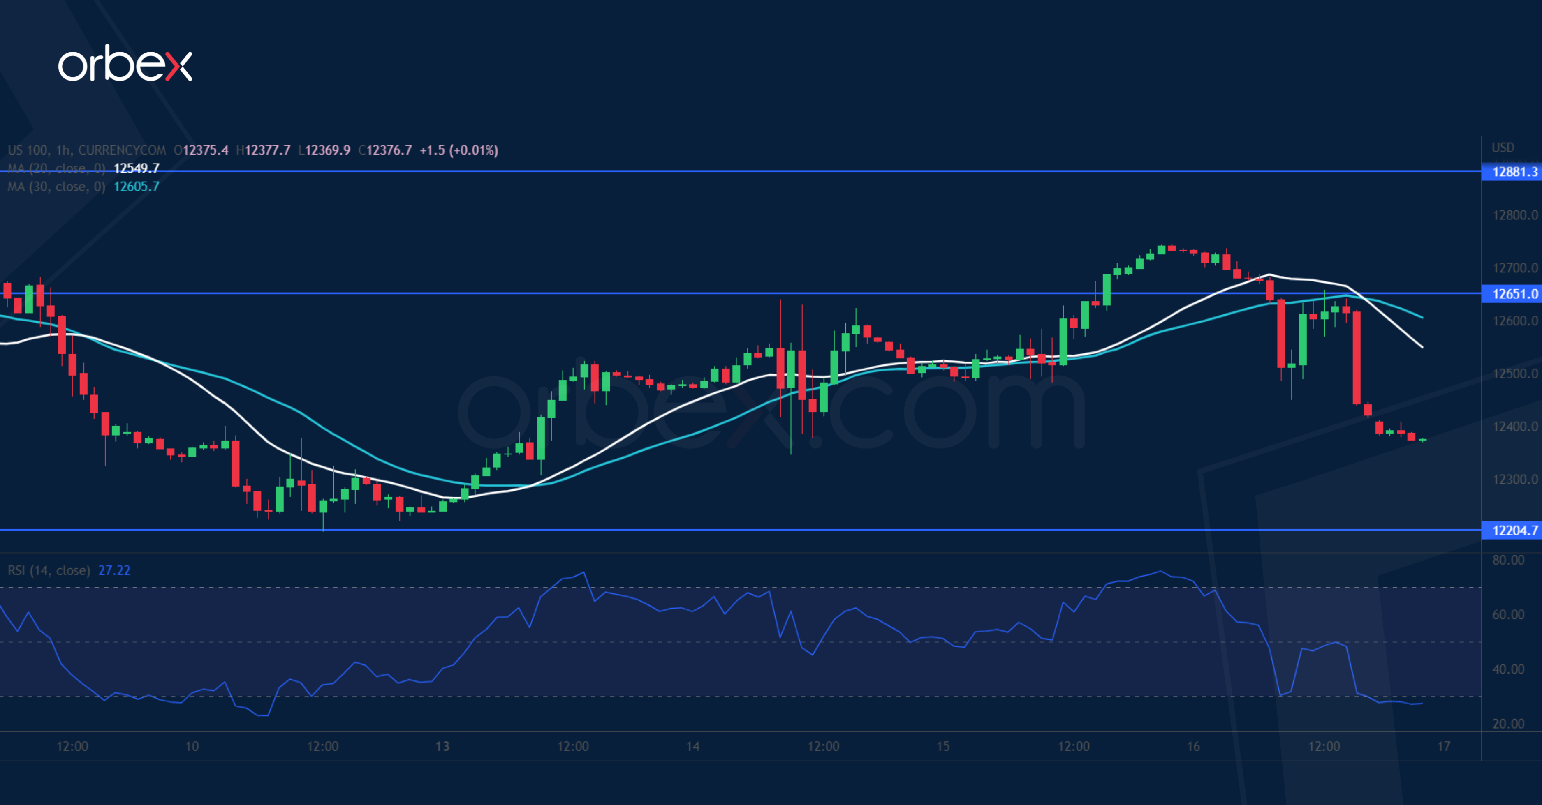Click the RSI value 27.22 readout
This screenshot has width=1542, height=805.
click(x=114, y=570)
